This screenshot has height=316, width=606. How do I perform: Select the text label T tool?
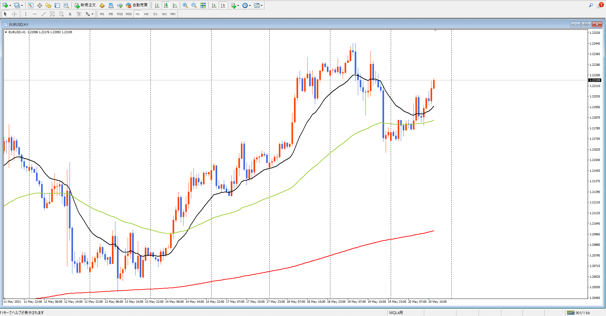pyautogui.click(x=79, y=14)
